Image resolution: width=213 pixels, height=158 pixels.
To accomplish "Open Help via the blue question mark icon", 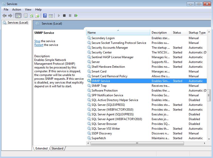I will 45,16.
